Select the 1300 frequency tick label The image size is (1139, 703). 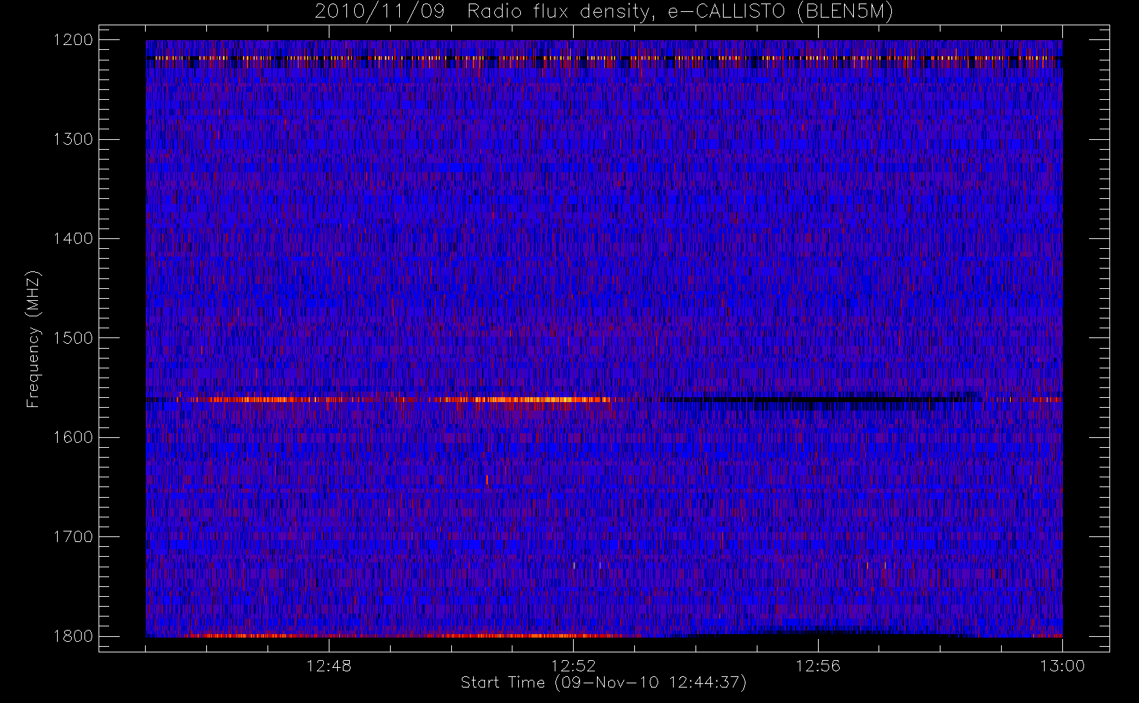73,139
